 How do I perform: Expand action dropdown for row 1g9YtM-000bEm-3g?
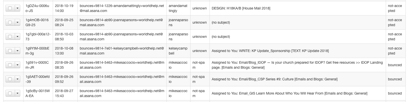pyautogui.click(x=17, y=51)
